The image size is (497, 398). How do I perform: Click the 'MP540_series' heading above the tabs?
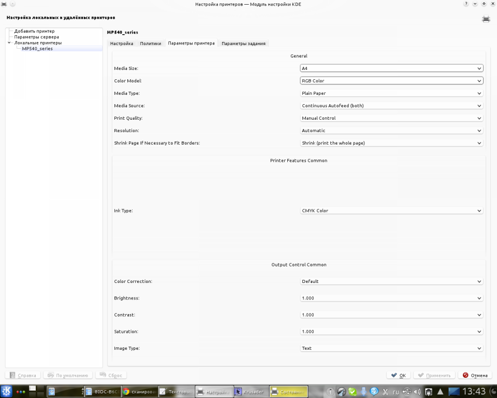(x=122, y=32)
